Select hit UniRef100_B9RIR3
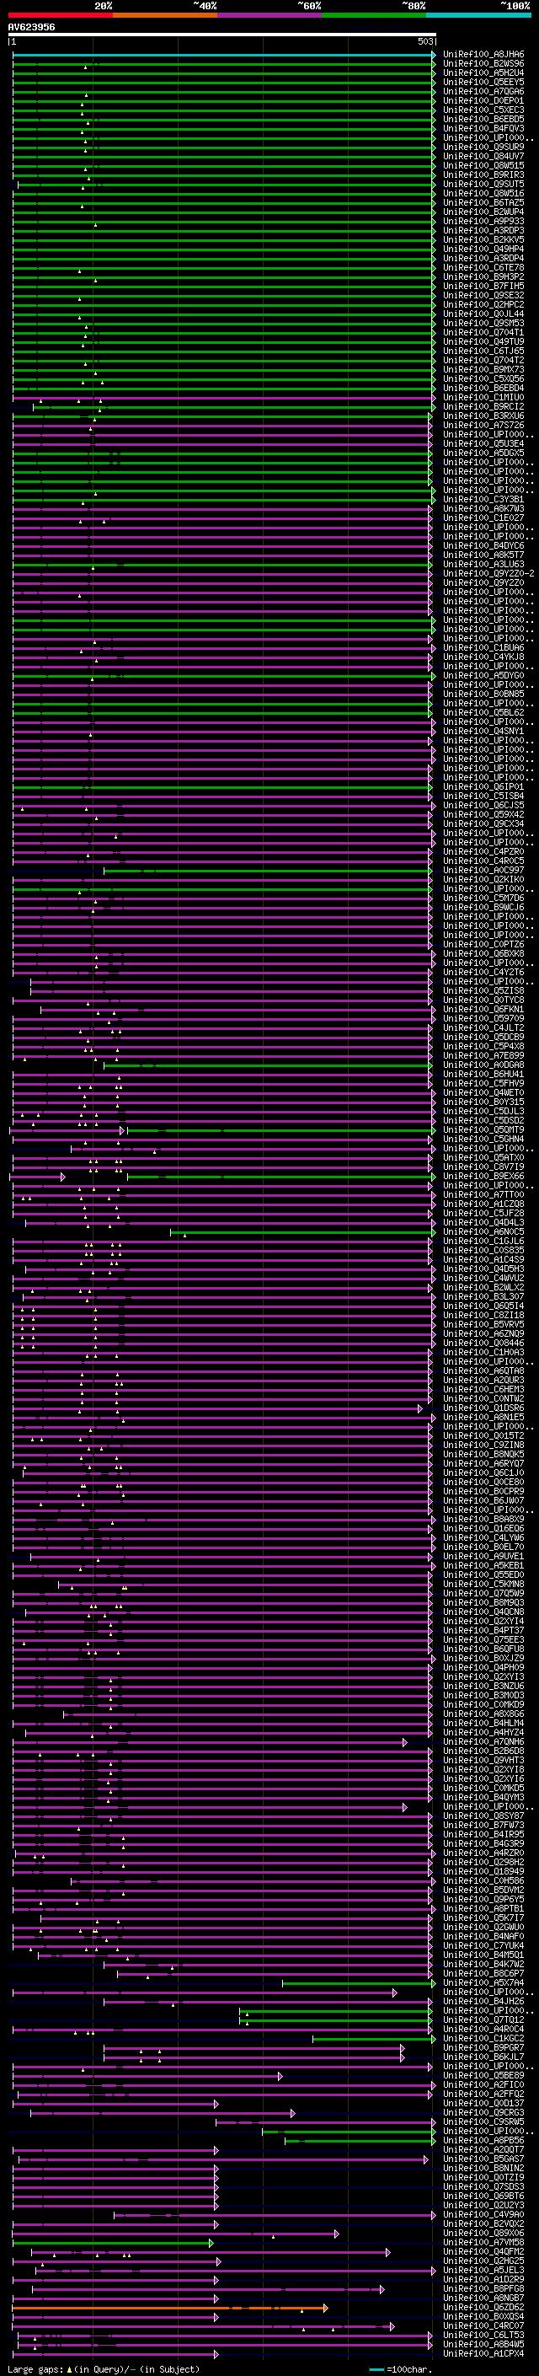Screen dimensions: 539x2376 pyautogui.click(x=483, y=175)
